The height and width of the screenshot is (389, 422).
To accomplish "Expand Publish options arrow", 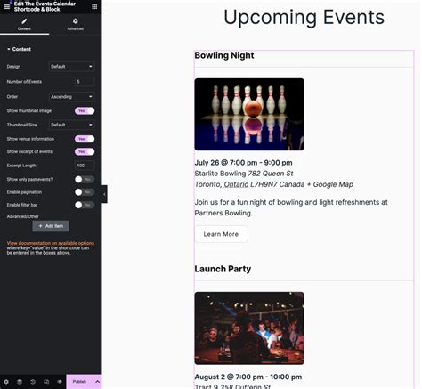I will (97, 382).
